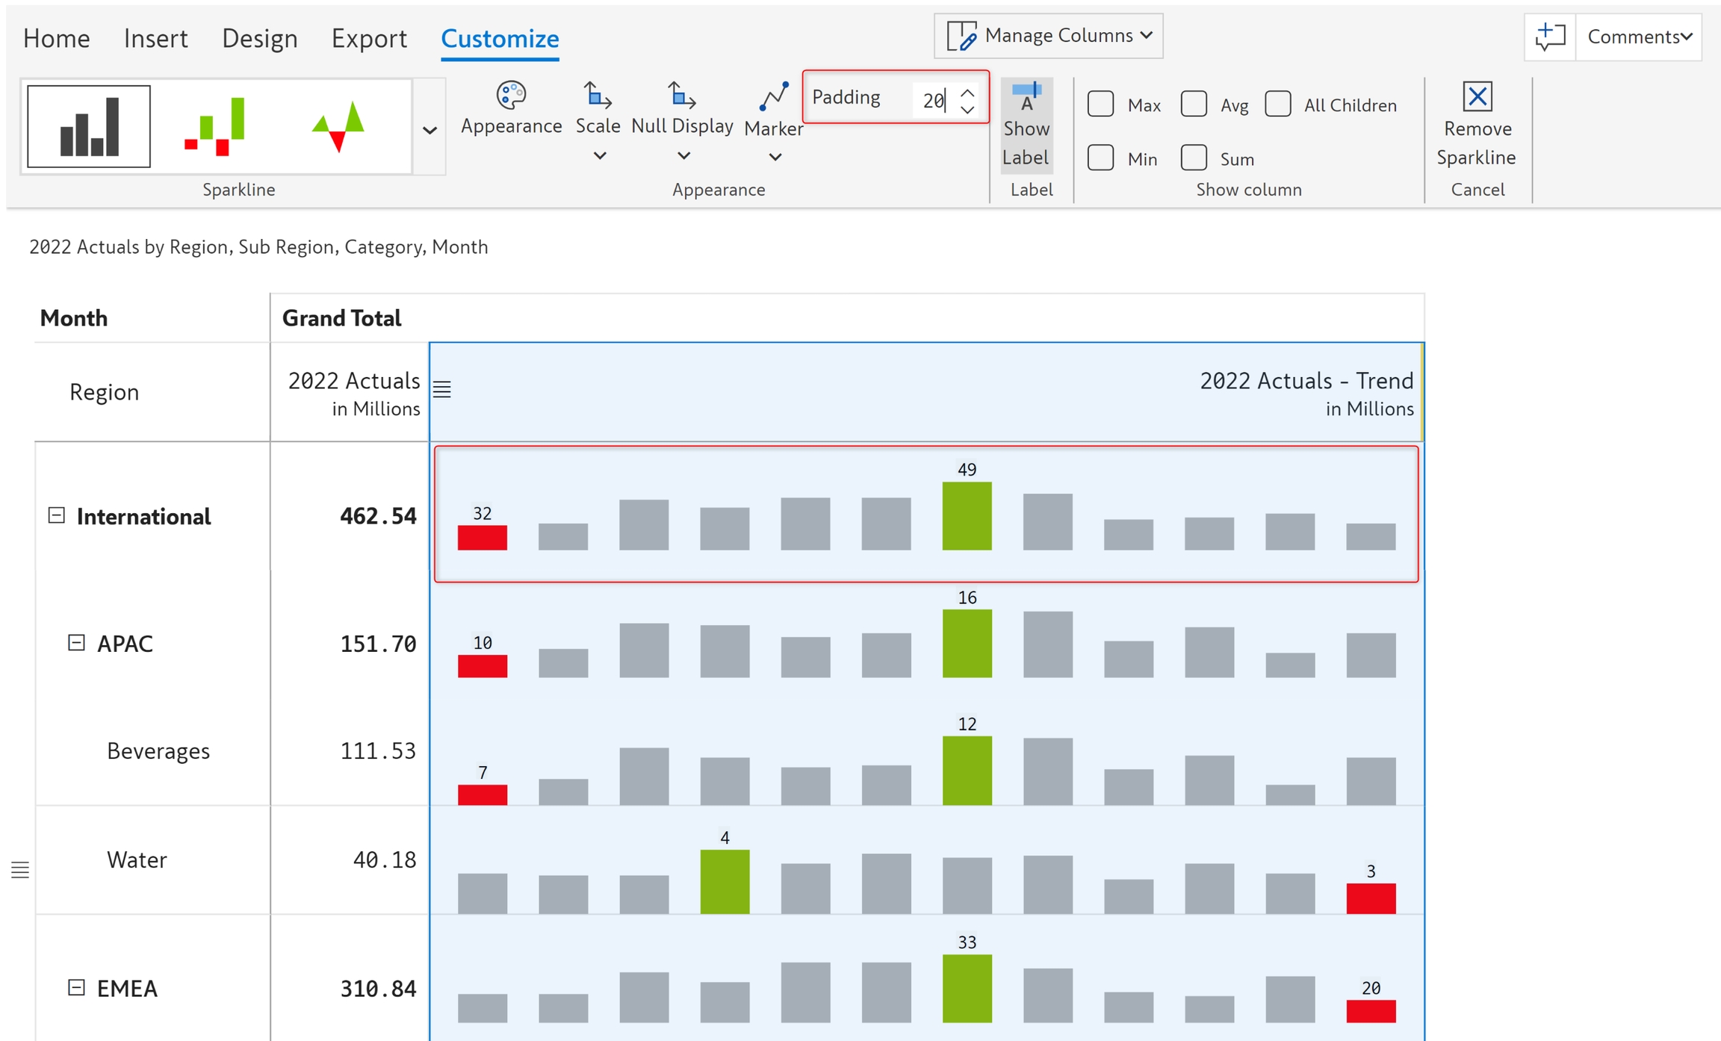Image resolution: width=1721 pixels, height=1041 pixels.
Task: Toggle the Show Label button
Action: click(x=1026, y=125)
